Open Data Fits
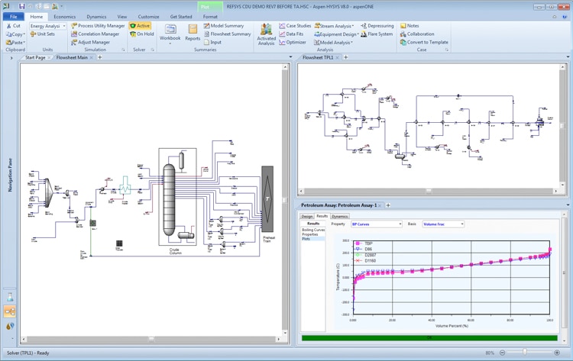573x361 pixels. pyautogui.click(x=291, y=34)
